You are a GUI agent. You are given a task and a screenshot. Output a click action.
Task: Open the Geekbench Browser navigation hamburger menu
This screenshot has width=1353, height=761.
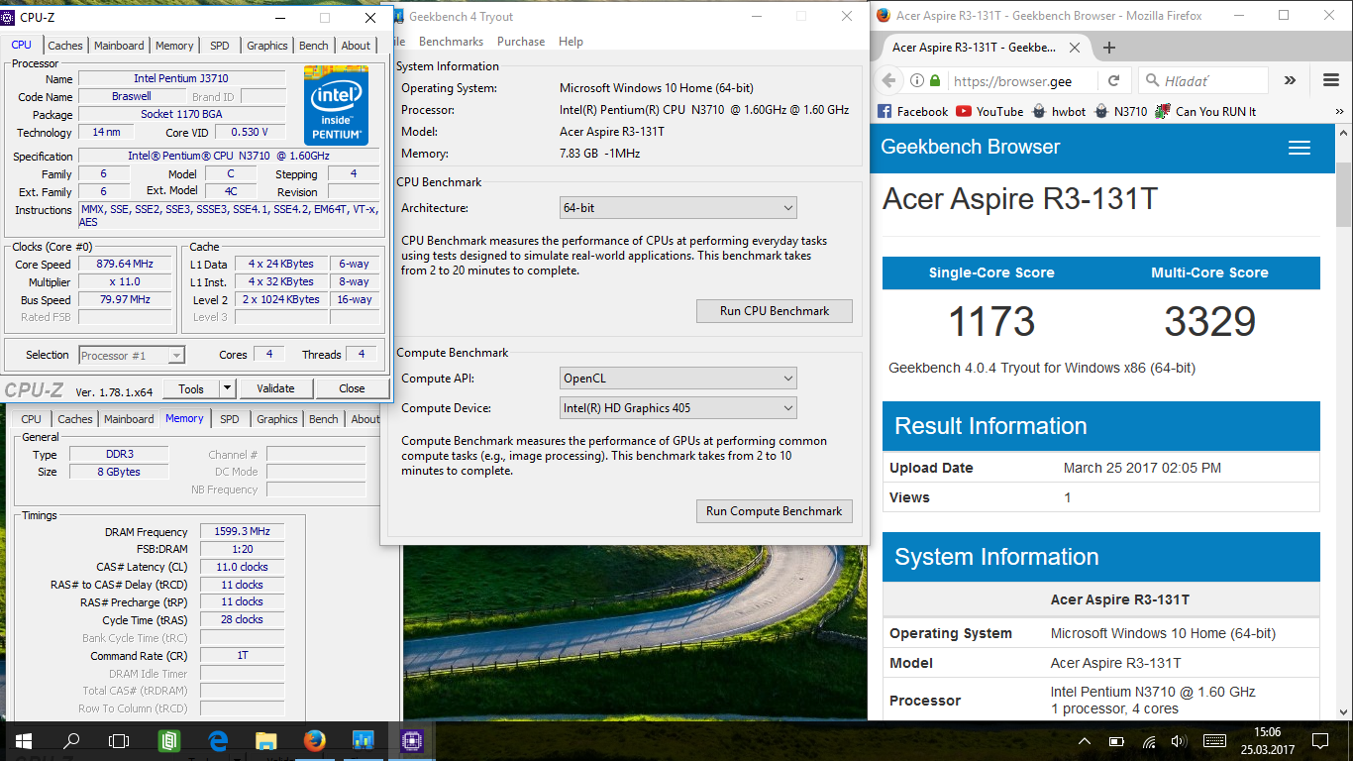tap(1299, 148)
